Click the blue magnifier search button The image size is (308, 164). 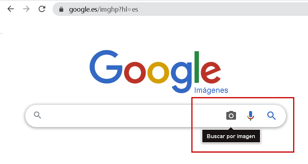[x=271, y=115]
